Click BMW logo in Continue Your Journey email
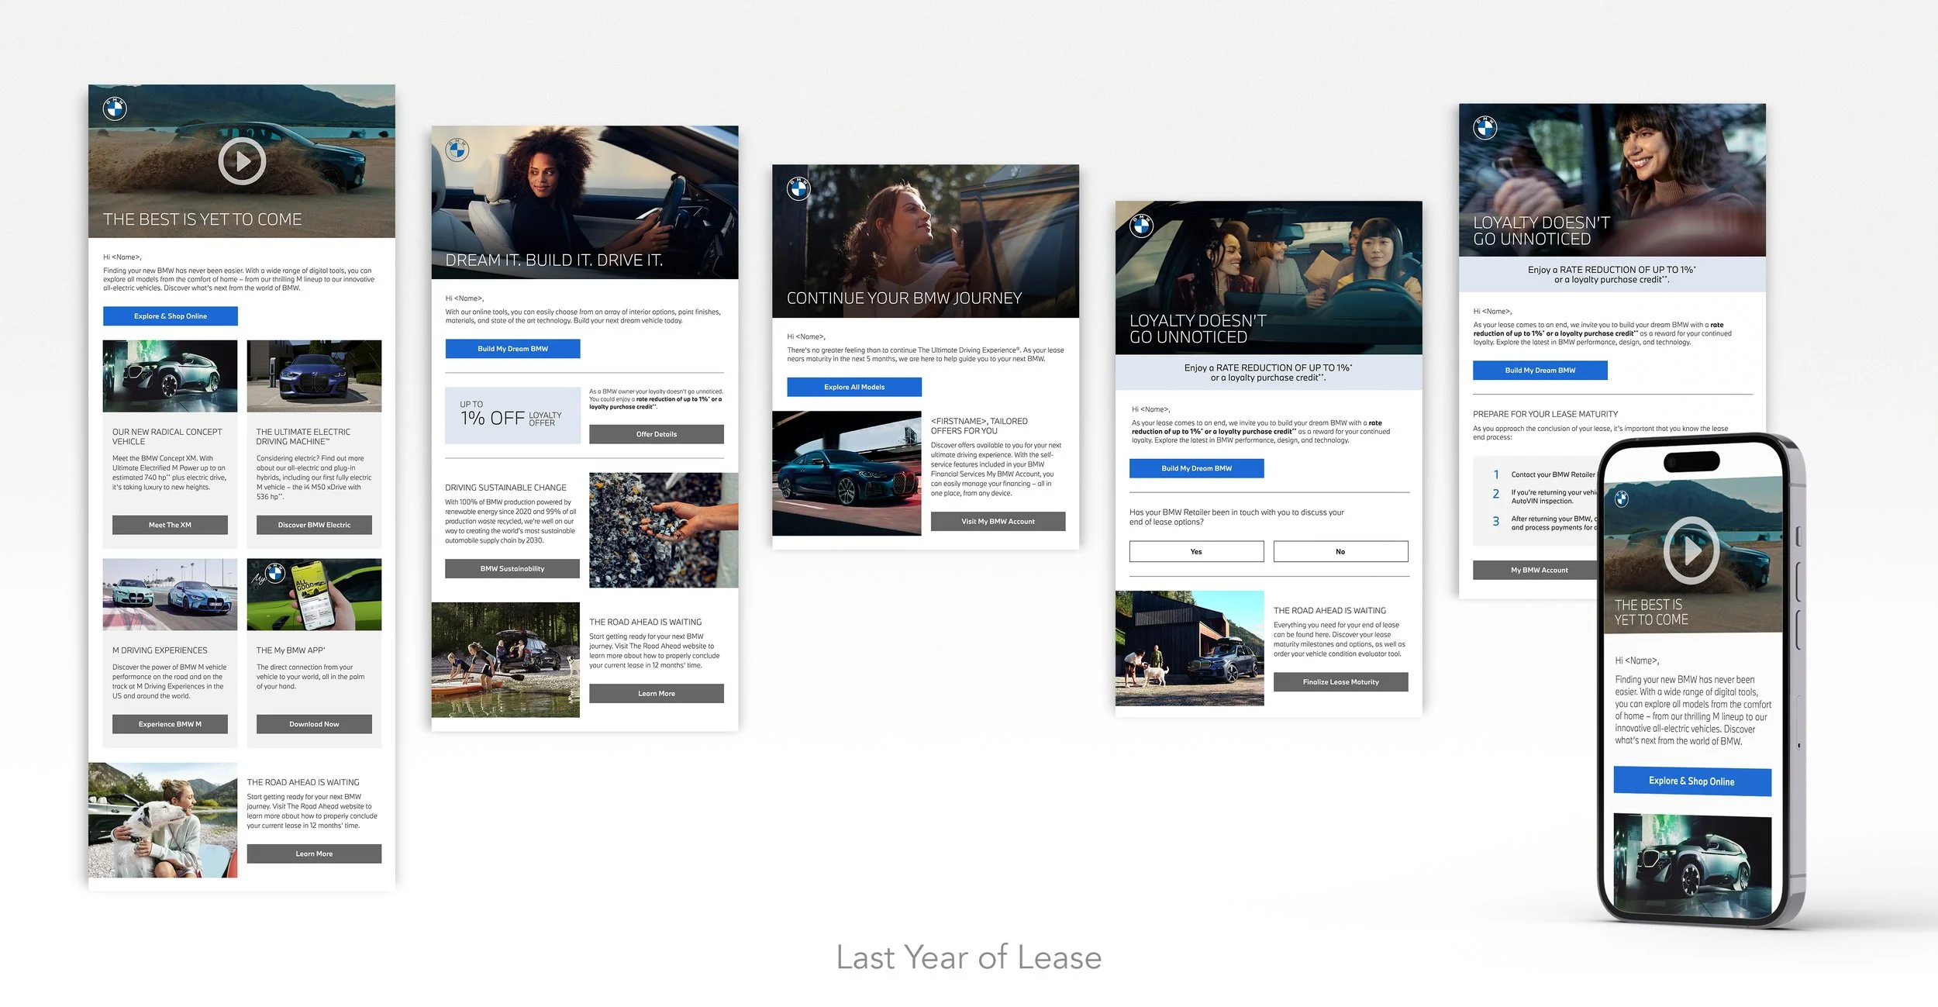This screenshot has width=1938, height=1007. tap(798, 188)
